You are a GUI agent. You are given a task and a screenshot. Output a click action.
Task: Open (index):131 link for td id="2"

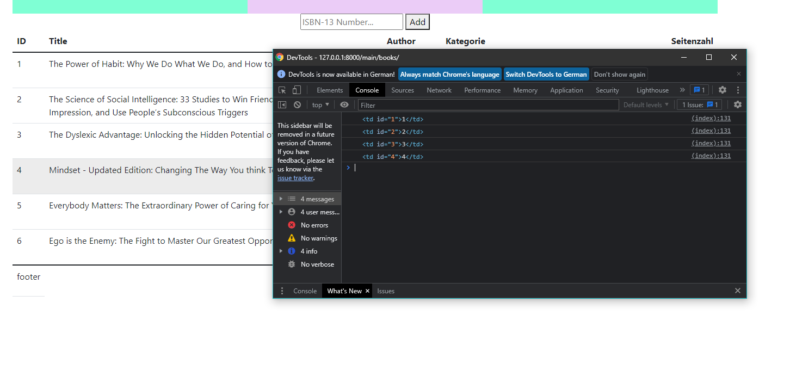711,131
